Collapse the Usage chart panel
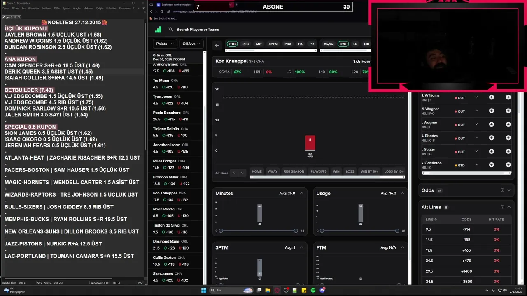 [x=403, y=193]
